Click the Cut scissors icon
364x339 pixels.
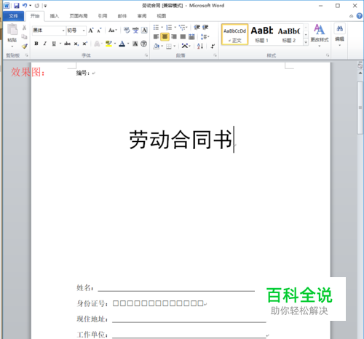(x=24, y=28)
